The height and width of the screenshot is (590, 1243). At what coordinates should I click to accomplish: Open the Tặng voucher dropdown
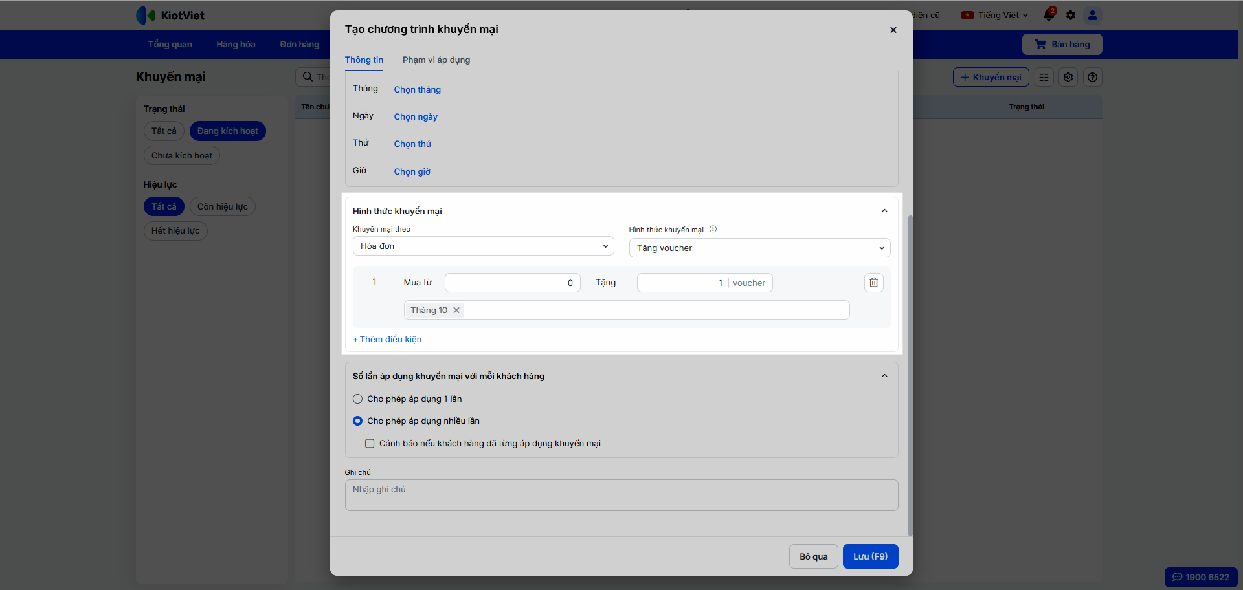pyautogui.click(x=759, y=248)
